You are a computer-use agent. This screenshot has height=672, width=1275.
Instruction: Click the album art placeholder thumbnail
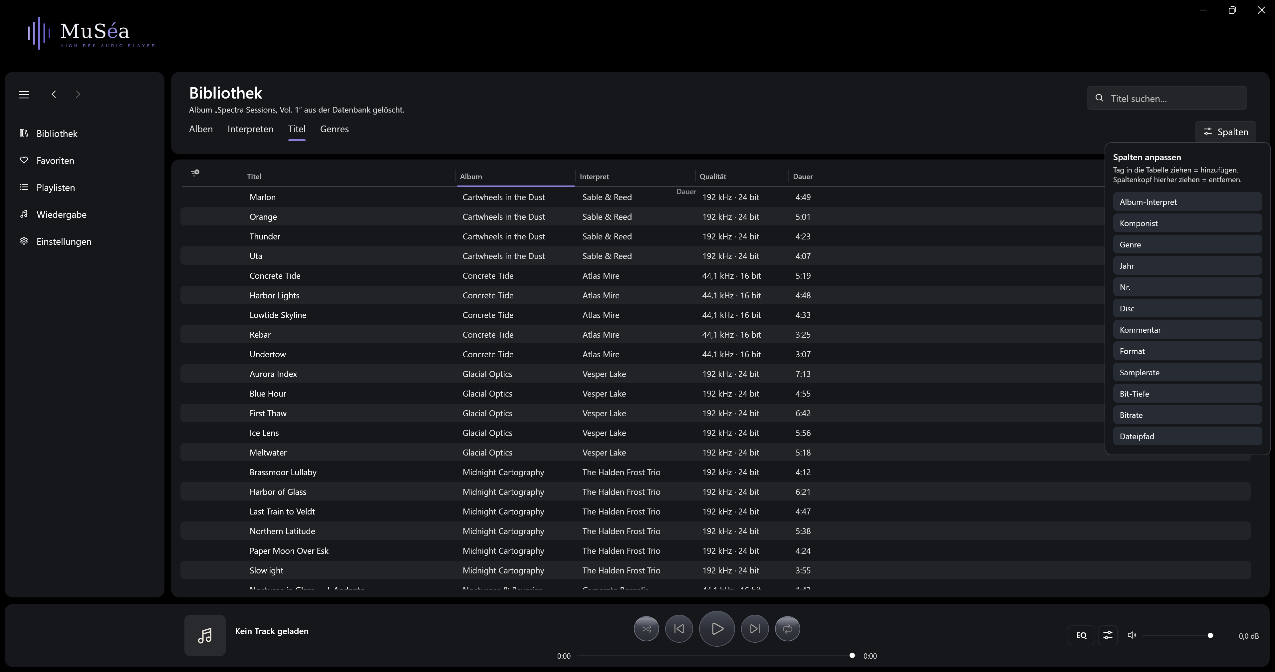pyautogui.click(x=205, y=635)
